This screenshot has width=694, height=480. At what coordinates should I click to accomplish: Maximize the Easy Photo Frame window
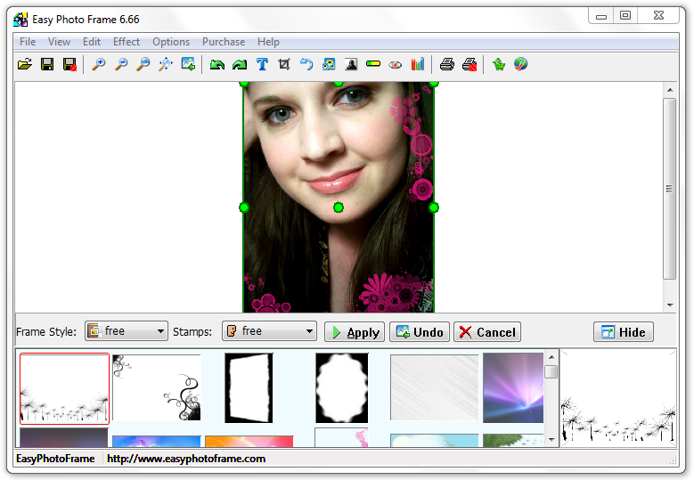pyautogui.click(x=625, y=15)
